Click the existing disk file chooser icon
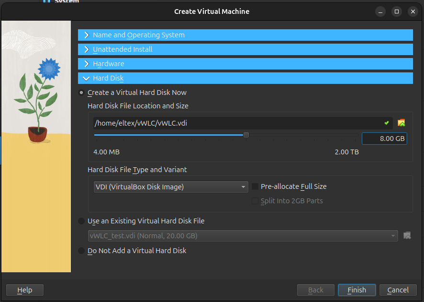The image size is (424, 302). pos(407,235)
